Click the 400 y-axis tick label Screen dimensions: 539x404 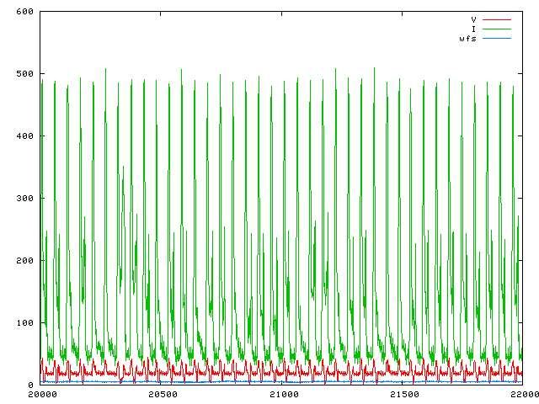tap(24, 136)
